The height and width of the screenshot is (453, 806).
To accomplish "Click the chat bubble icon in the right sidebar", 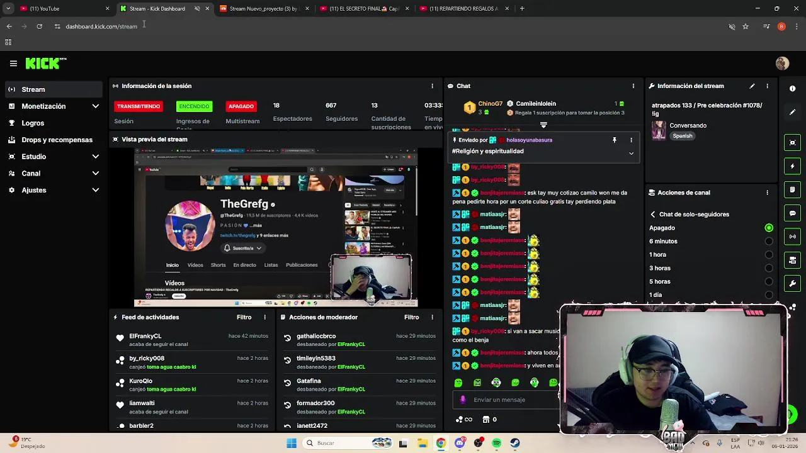I will pos(792,213).
